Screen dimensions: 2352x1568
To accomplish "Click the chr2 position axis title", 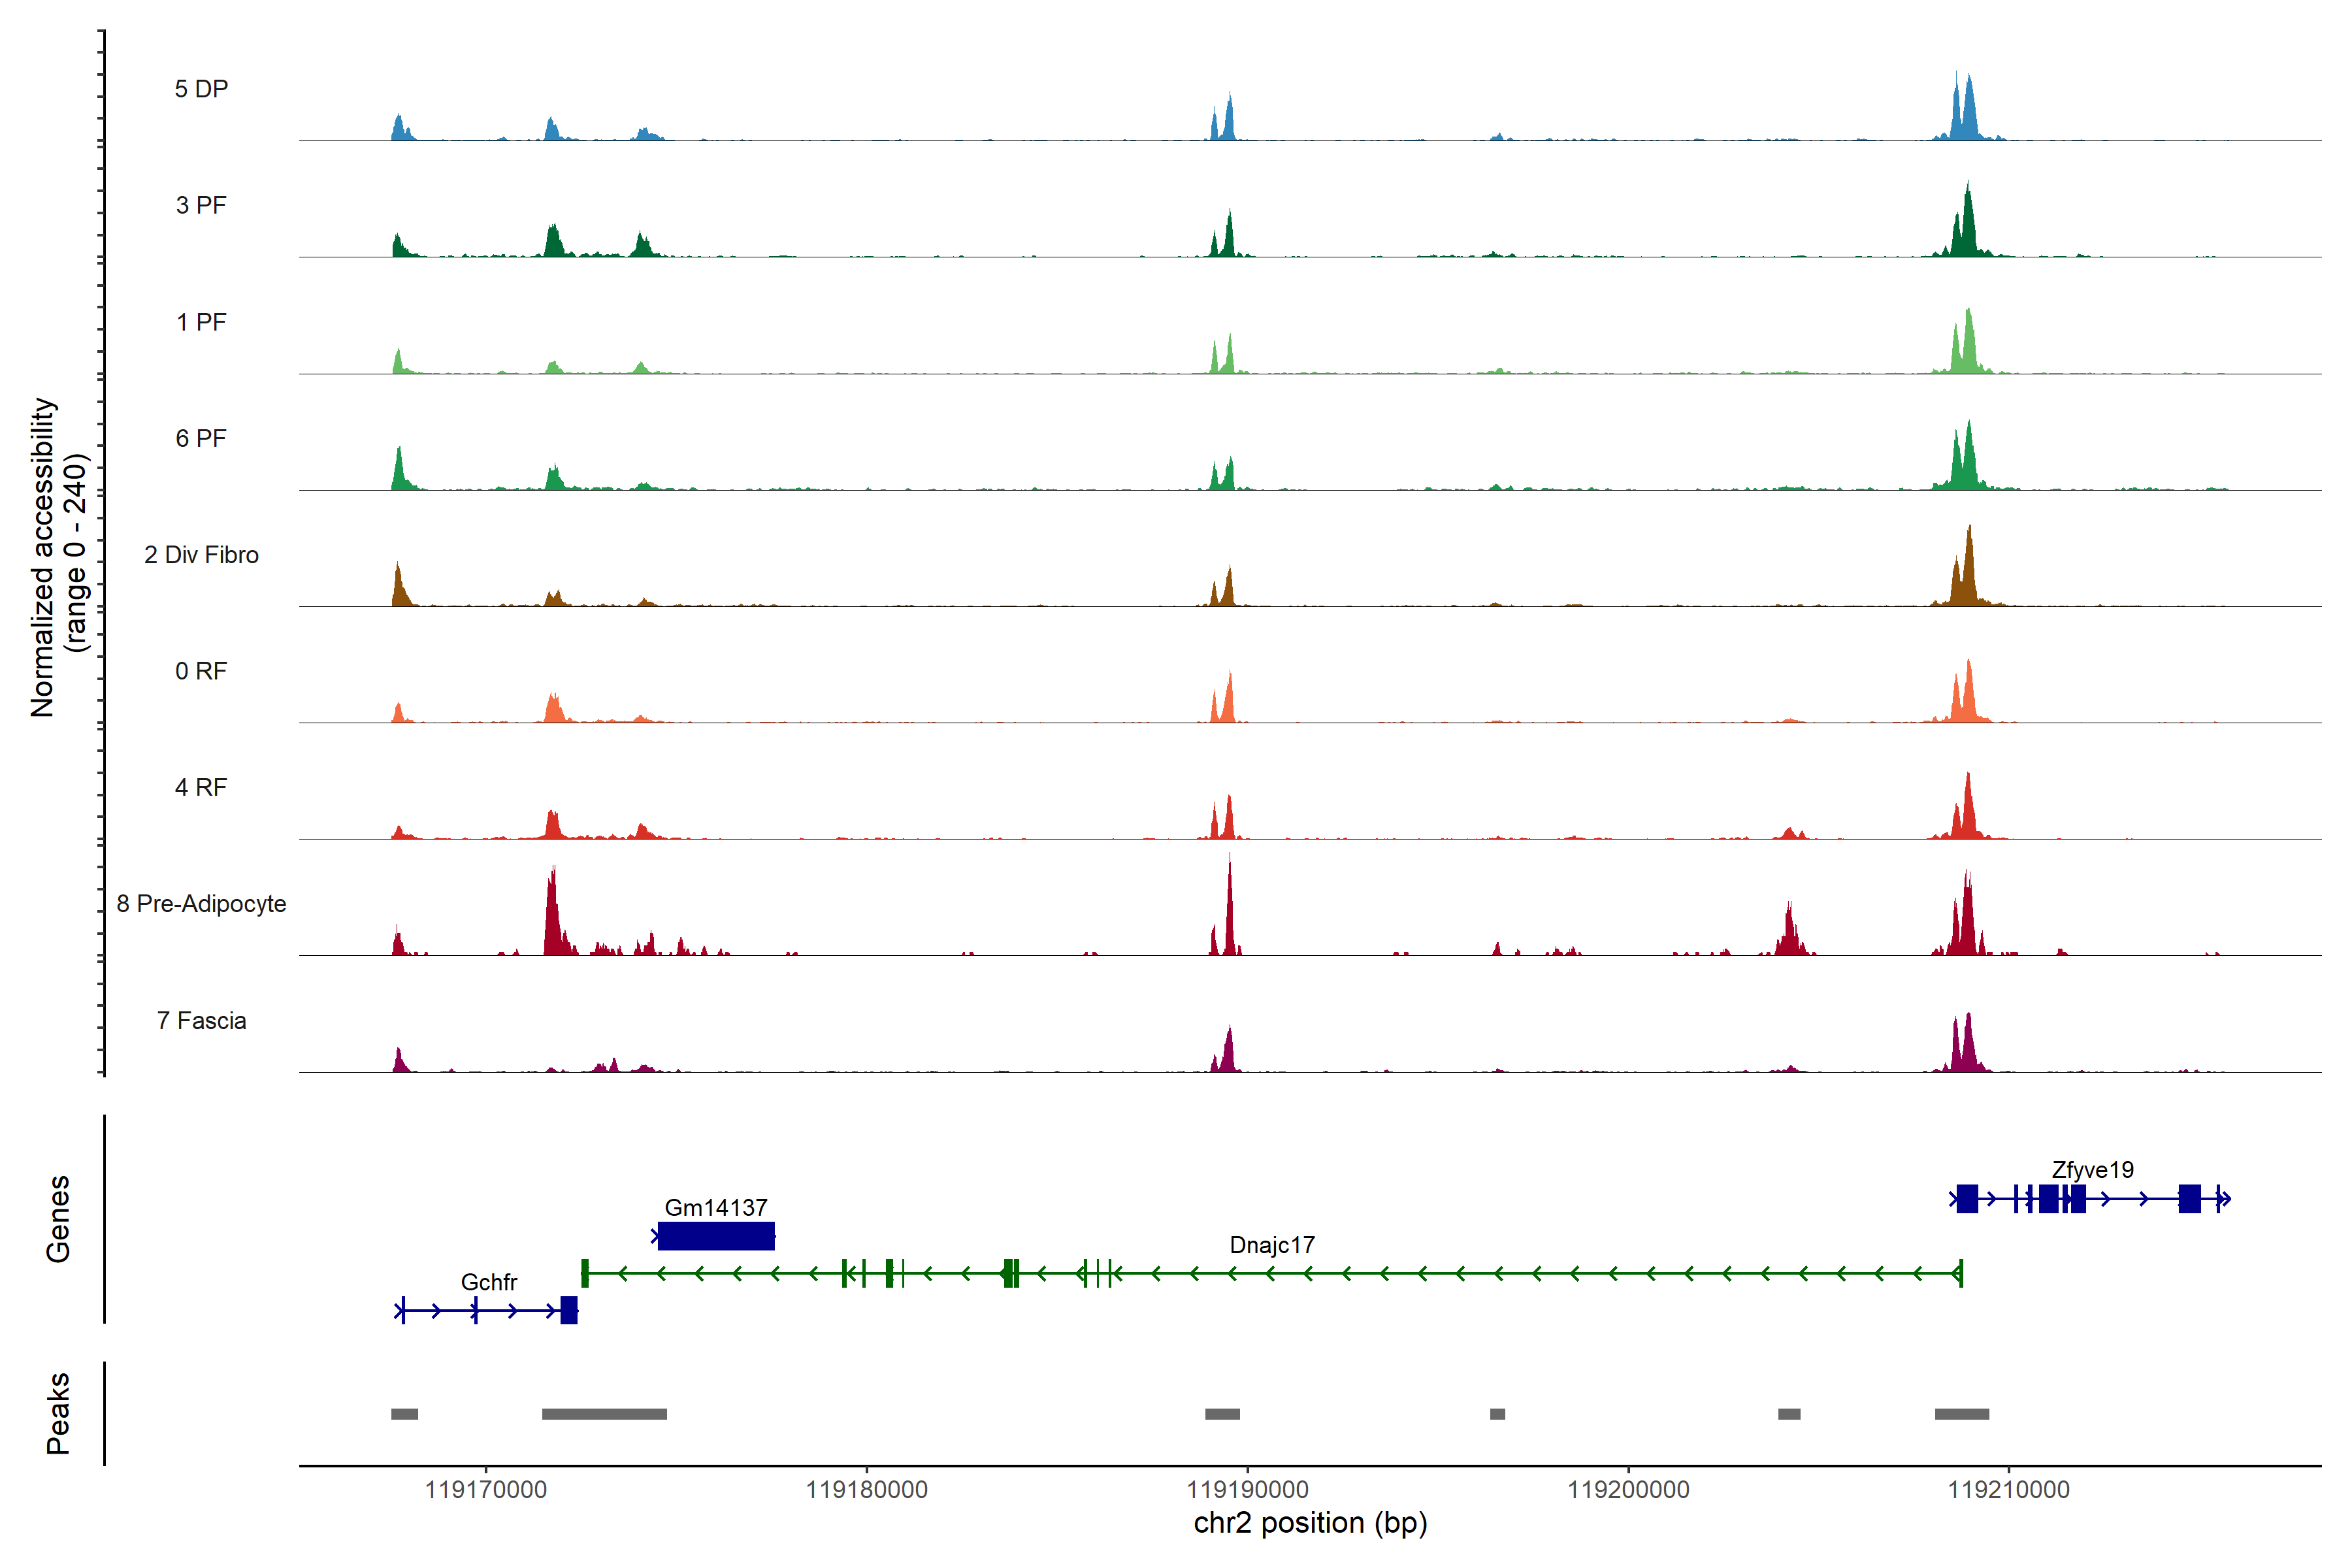I will [1310, 1523].
